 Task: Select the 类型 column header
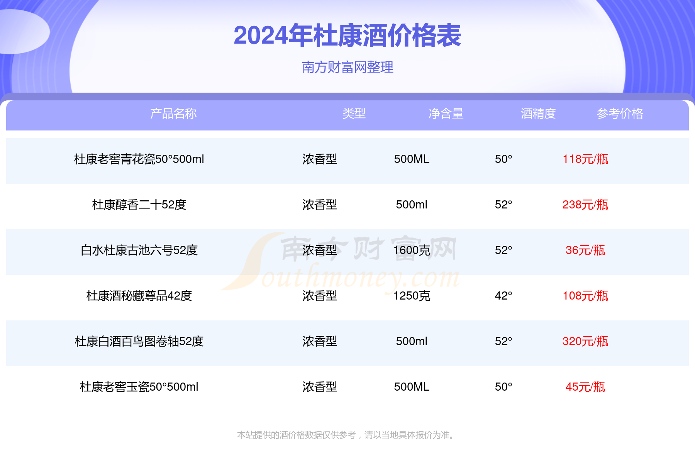coord(354,113)
